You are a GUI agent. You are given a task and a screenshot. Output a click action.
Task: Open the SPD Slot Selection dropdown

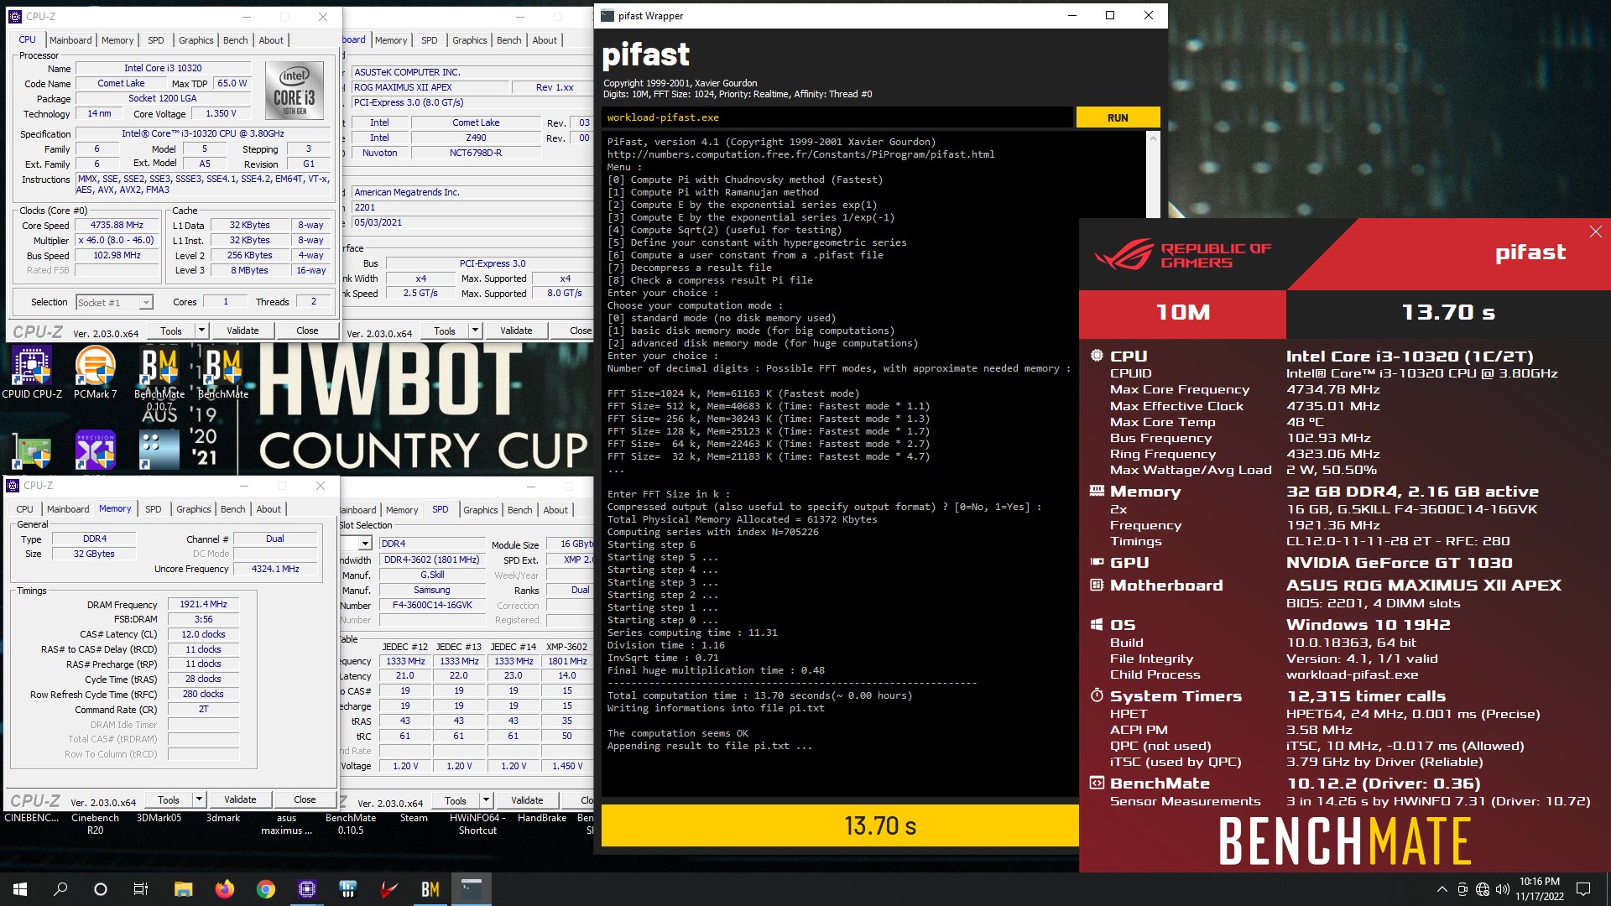click(x=365, y=544)
